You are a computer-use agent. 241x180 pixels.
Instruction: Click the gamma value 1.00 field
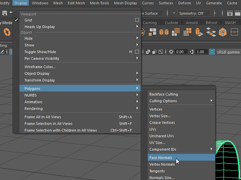[201, 52]
